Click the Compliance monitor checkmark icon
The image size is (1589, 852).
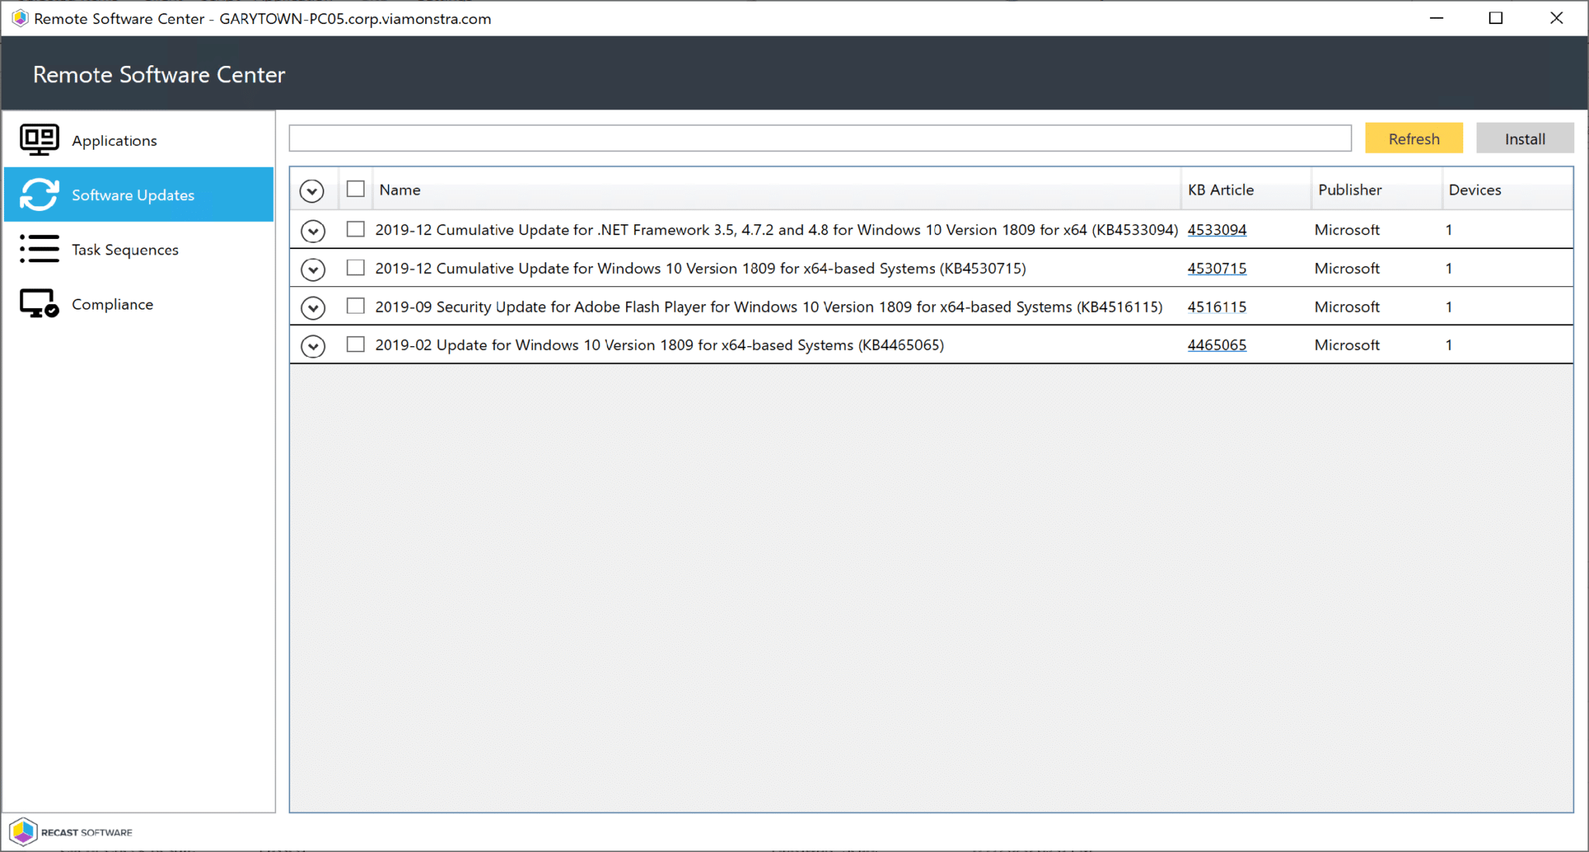pos(39,303)
